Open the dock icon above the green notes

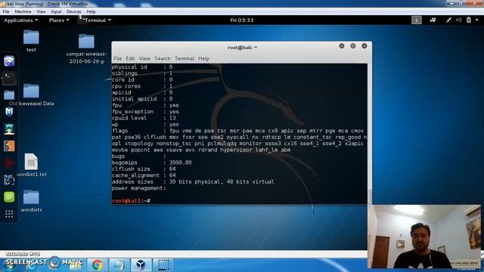(x=9, y=180)
